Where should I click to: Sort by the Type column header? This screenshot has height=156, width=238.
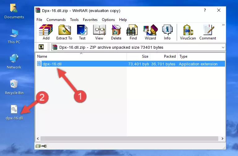tap(201, 56)
